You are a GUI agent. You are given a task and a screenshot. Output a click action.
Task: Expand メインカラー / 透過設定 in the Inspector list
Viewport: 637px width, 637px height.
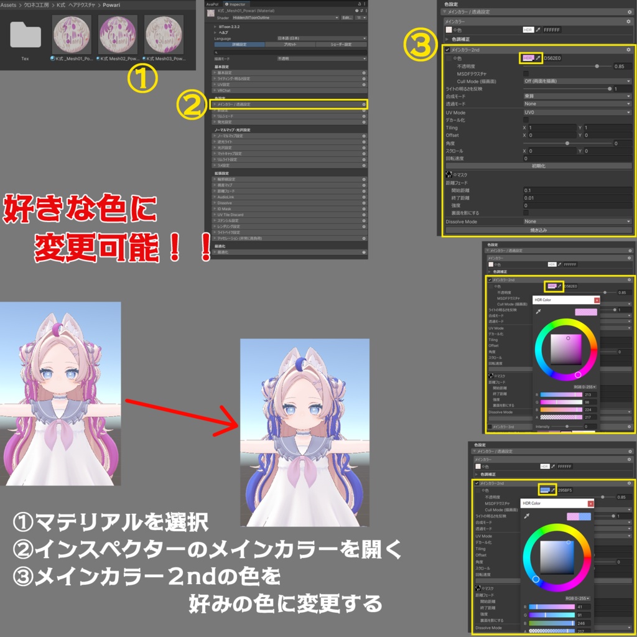pos(289,105)
